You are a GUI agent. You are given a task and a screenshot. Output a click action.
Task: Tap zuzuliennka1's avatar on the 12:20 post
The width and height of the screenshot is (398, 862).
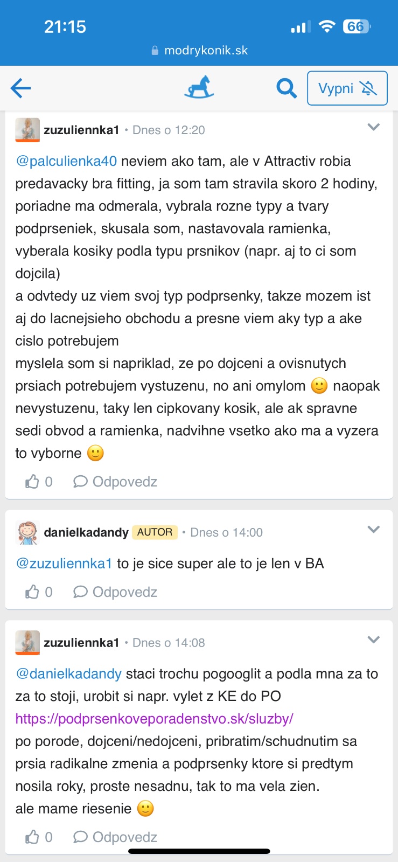(27, 130)
